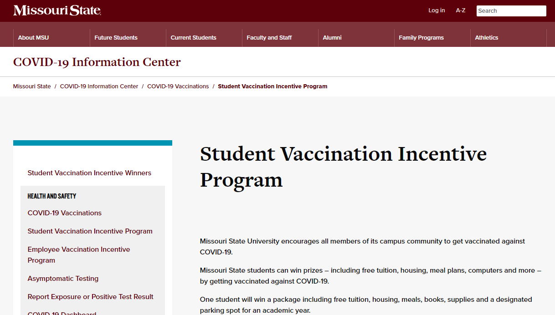Open the Faculty and Staff menu
Screen dimensions: 555x315
pos(269,38)
